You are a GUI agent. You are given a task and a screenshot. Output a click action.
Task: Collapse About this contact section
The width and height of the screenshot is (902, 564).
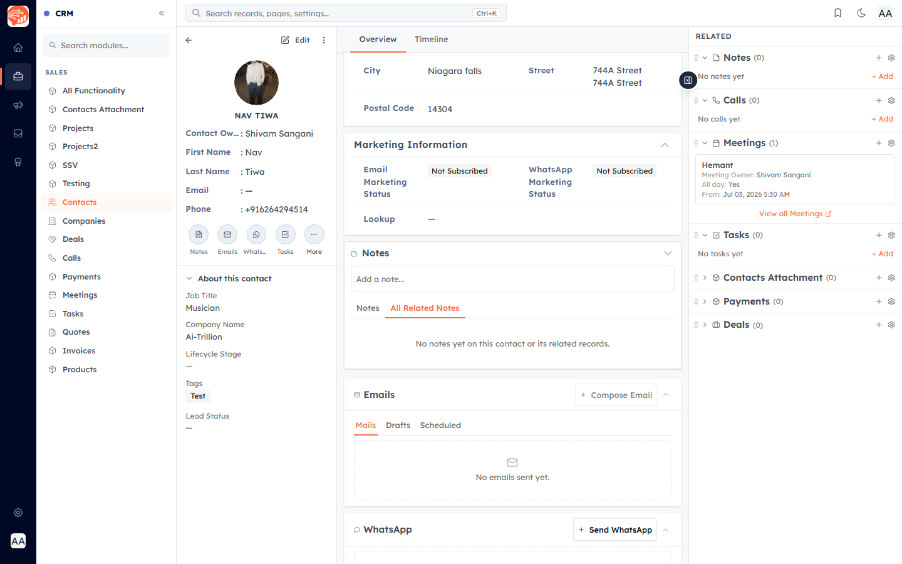coord(189,279)
